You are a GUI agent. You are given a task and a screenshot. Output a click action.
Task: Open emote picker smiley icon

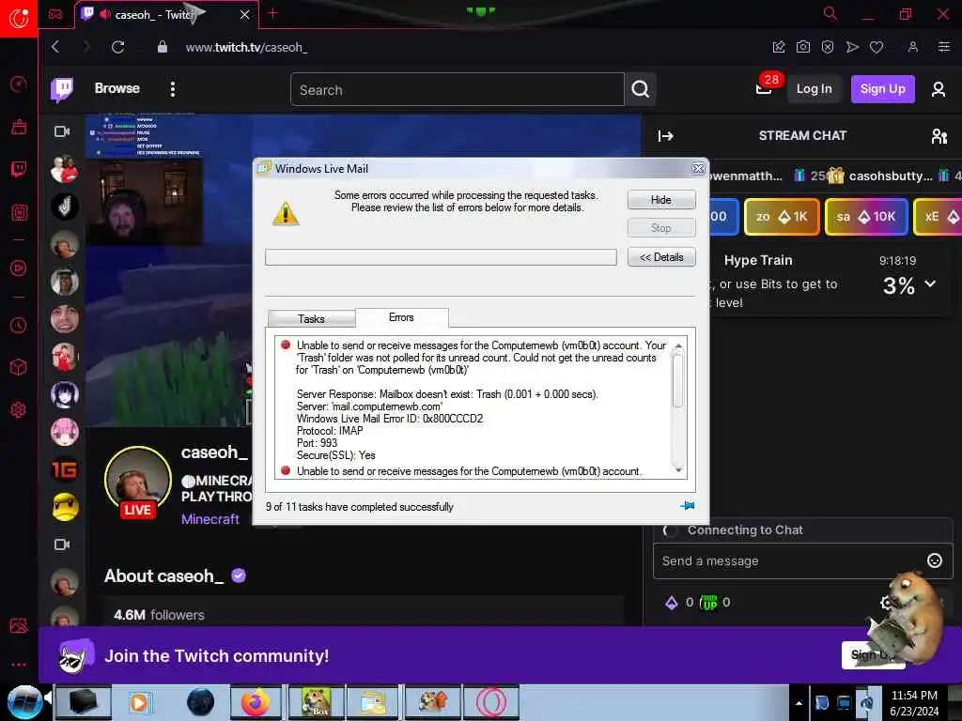click(x=935, y=560)
